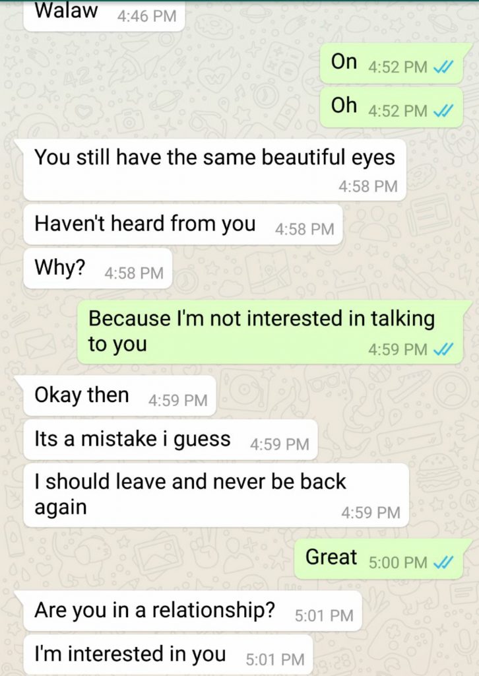The width and height of the screenshot is (479, 676).
Task: Tap the 5:00 PM timestamp next to Great
Action: 398,562
